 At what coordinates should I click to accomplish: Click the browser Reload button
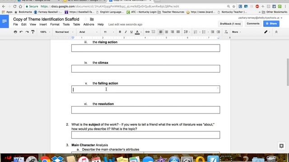coord(15,6)
